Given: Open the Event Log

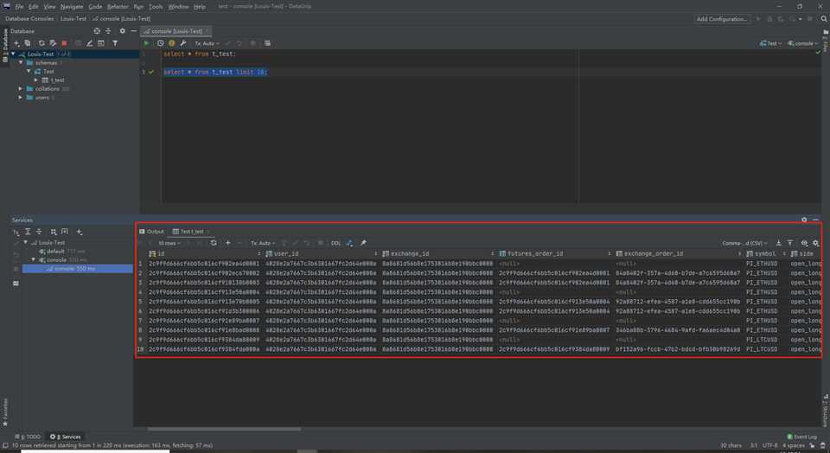Looking at the screenshot, I should (801, 437).
